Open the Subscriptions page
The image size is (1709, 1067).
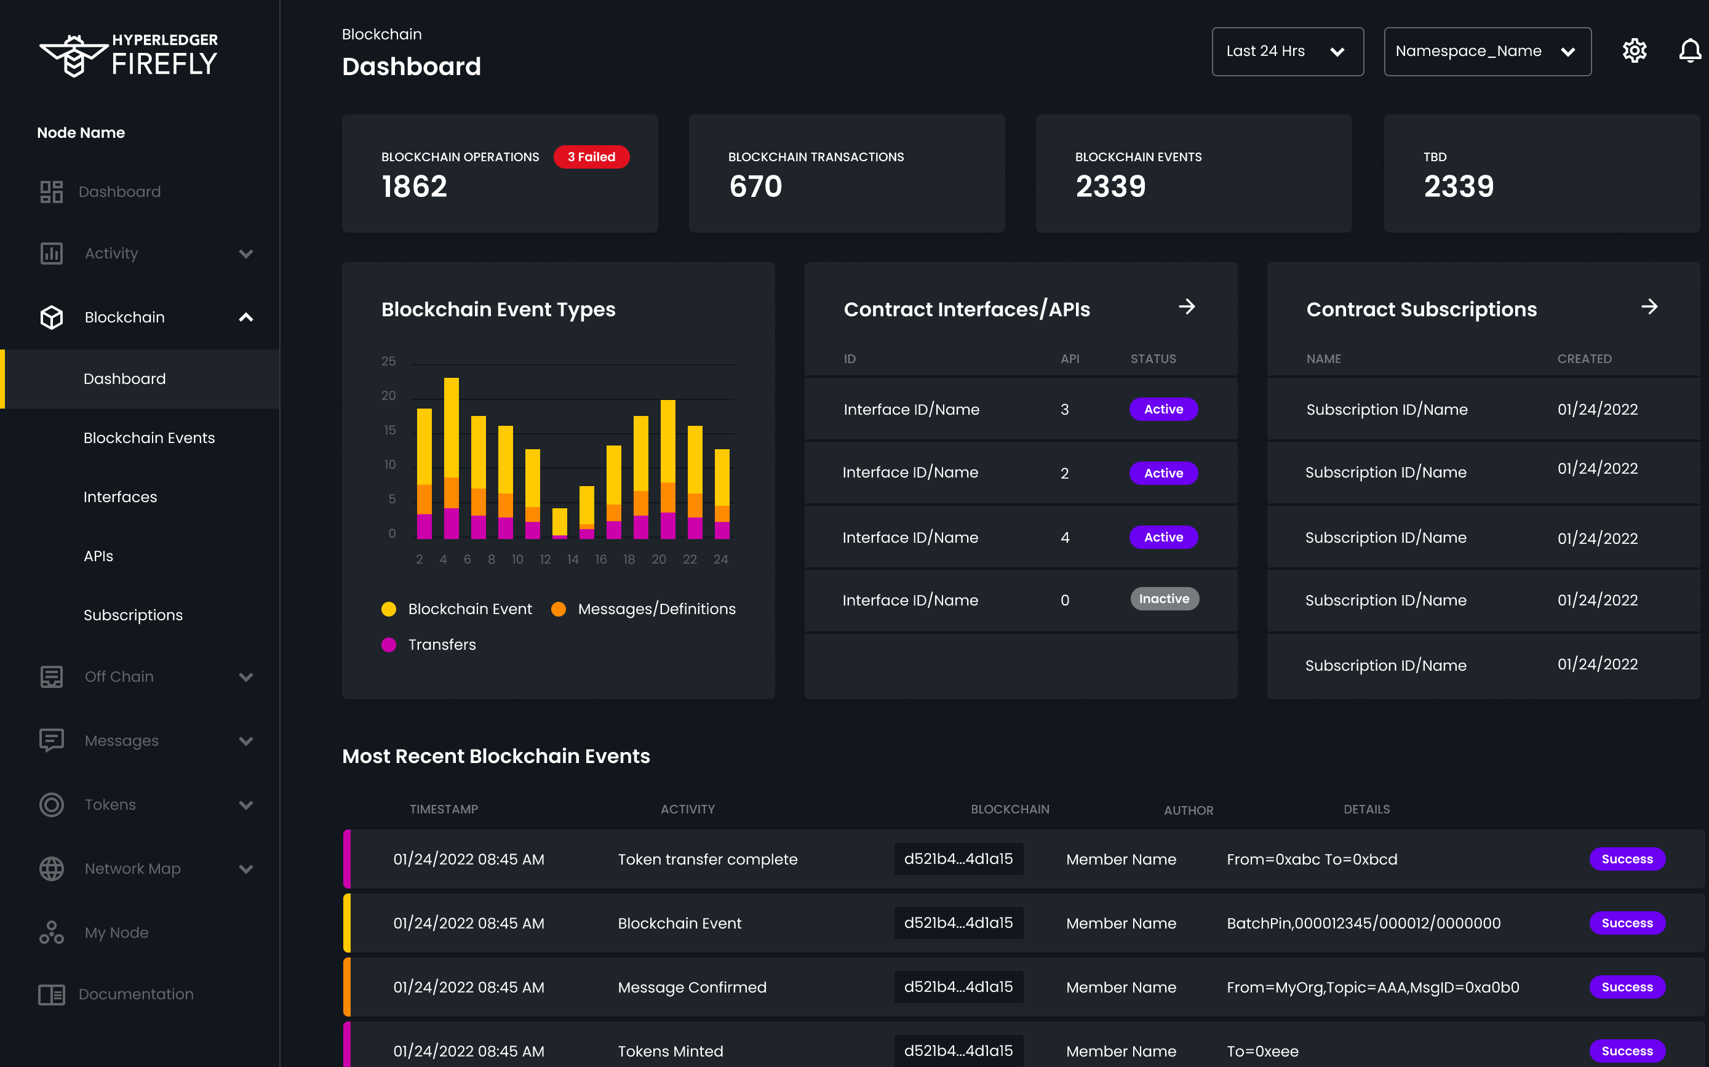(x=133, y=614)
